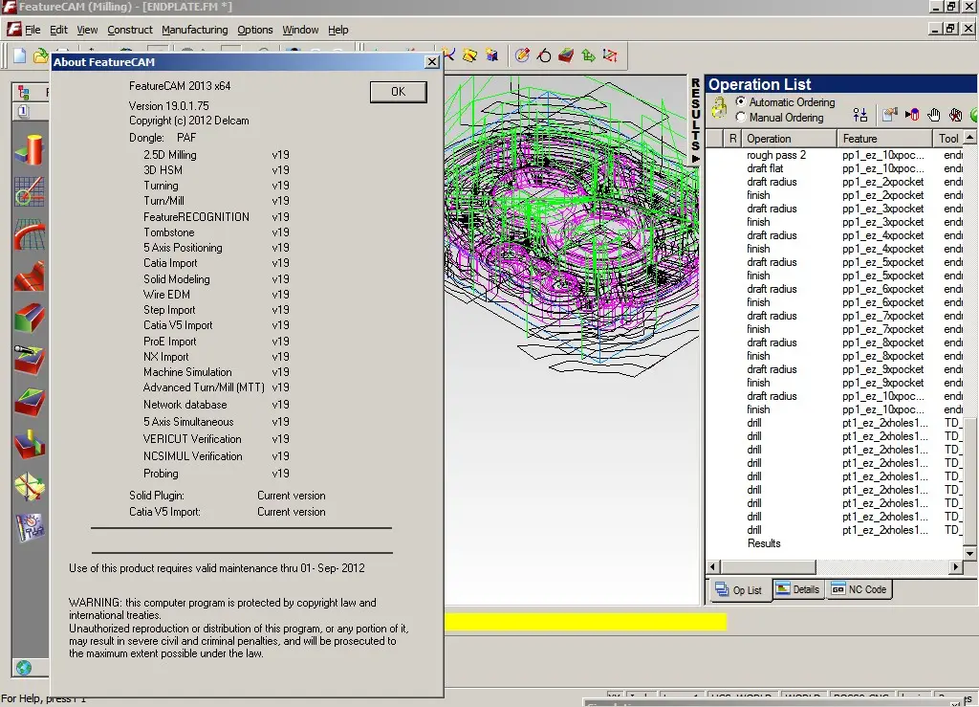The image size is (979, 707).
Task: Click the part view tree icon above the steps
Action: click(x=24, y=93)
